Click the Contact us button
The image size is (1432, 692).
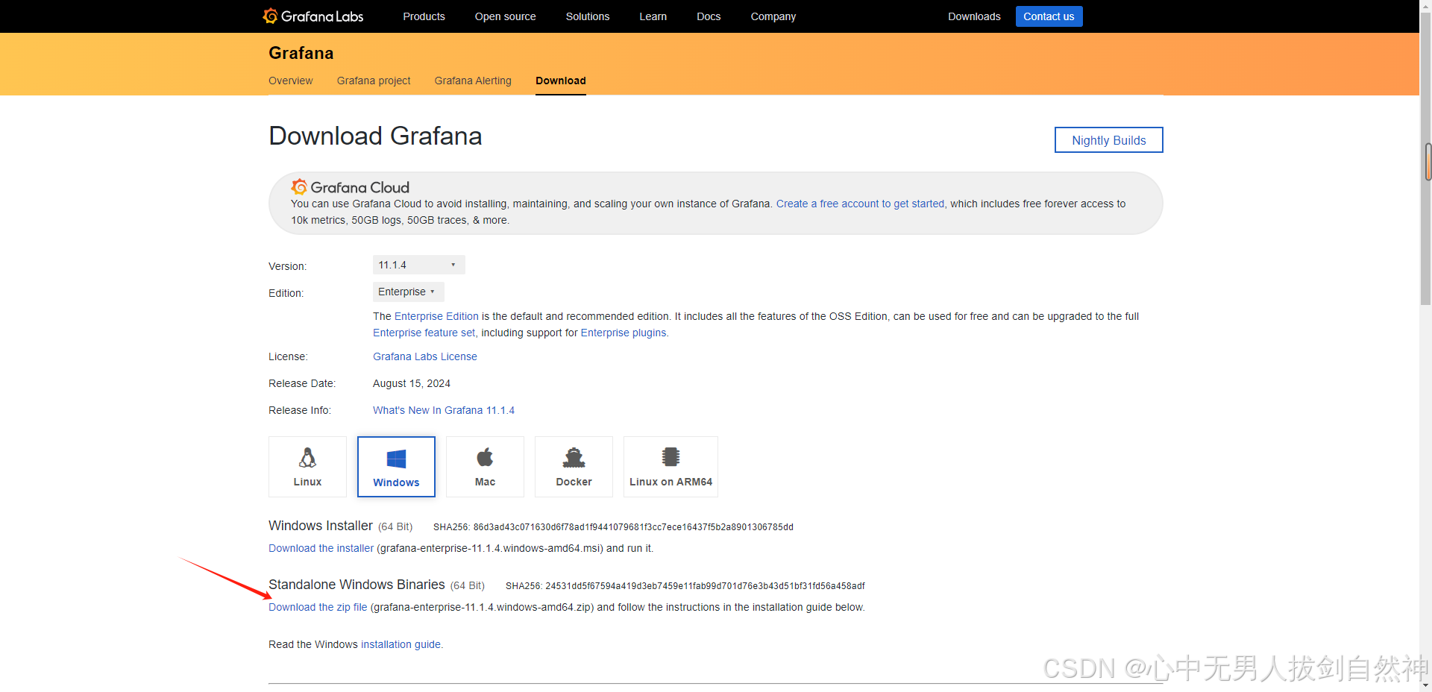coord(1049,16)
